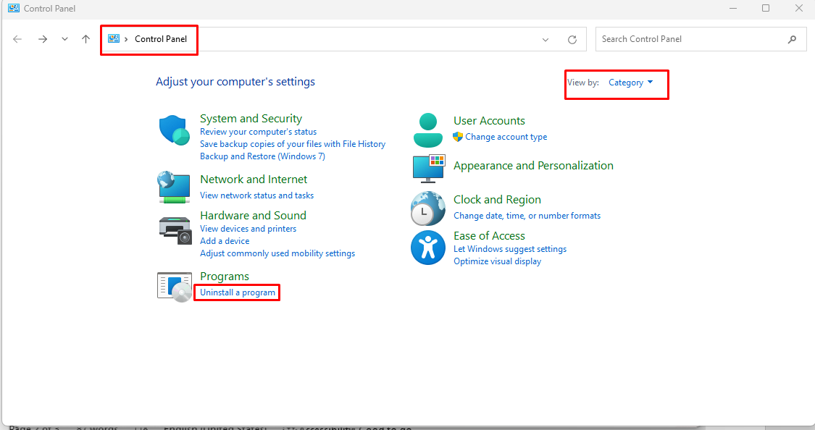Click Uninstall a program
Screen dimensions: 815x430
pos(238,292)
